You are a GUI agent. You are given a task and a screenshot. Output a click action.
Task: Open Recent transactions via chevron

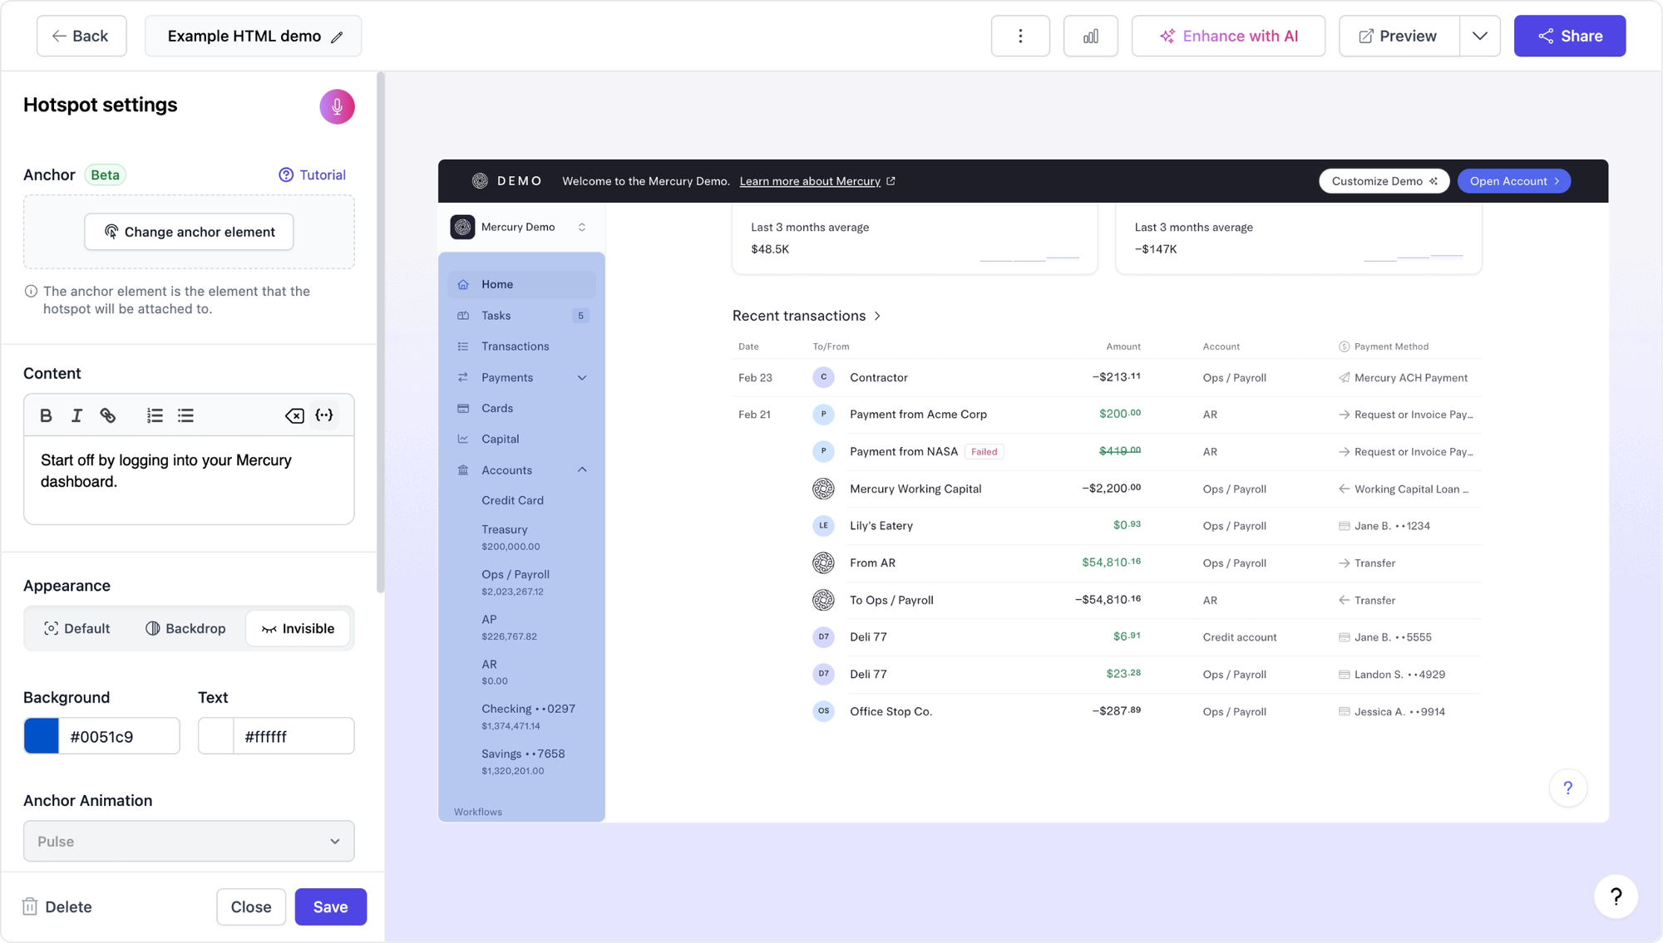click(x=877, y=316)
